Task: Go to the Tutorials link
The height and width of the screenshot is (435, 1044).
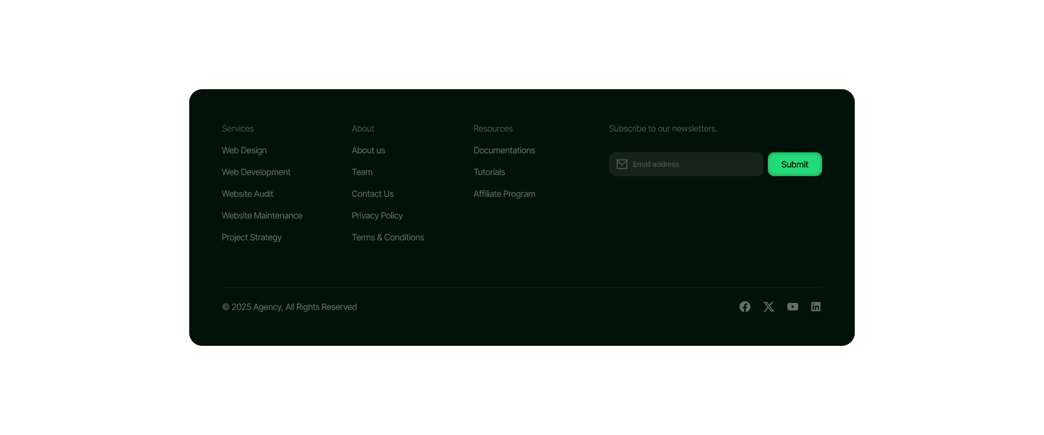Action: (x=489, y=172)
